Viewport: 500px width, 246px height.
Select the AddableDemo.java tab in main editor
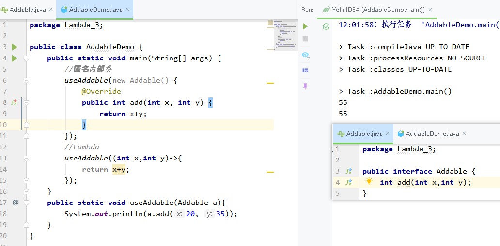95,10
